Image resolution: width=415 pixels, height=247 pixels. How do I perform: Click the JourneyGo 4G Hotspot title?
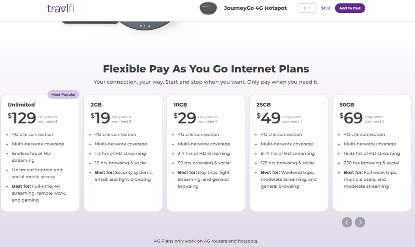click(x=256, y=8)
